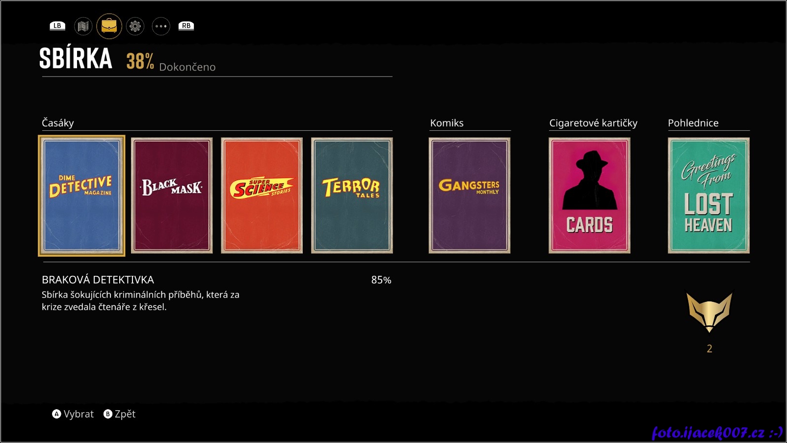Screen dimensions: 787x443
Task: Open the gear settings tab icon
Action: [135, 26]
